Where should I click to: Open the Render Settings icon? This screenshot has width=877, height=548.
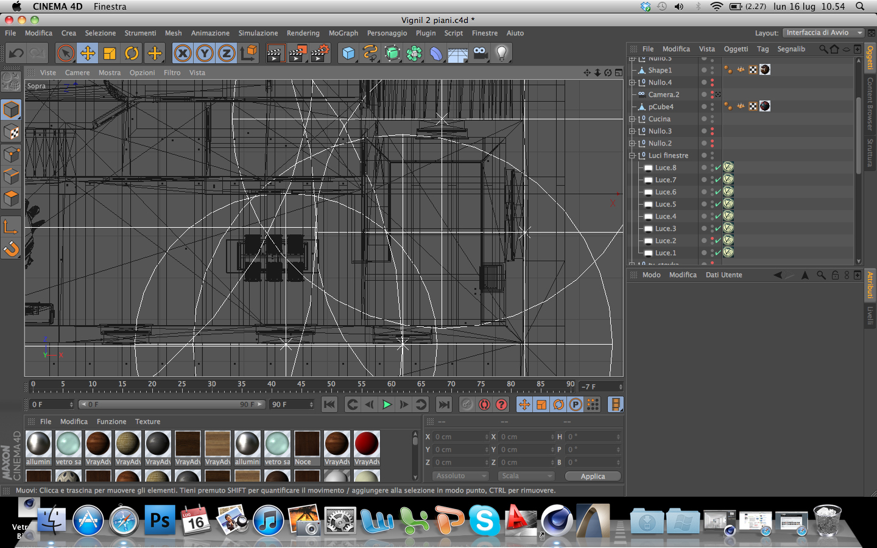pyautogui.click(x=320, y=54)
